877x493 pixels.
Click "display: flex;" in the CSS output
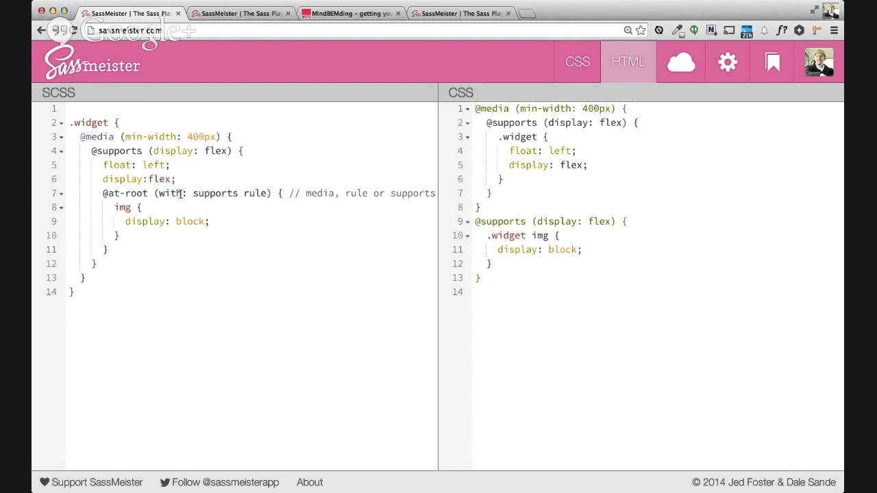point(548,165)
